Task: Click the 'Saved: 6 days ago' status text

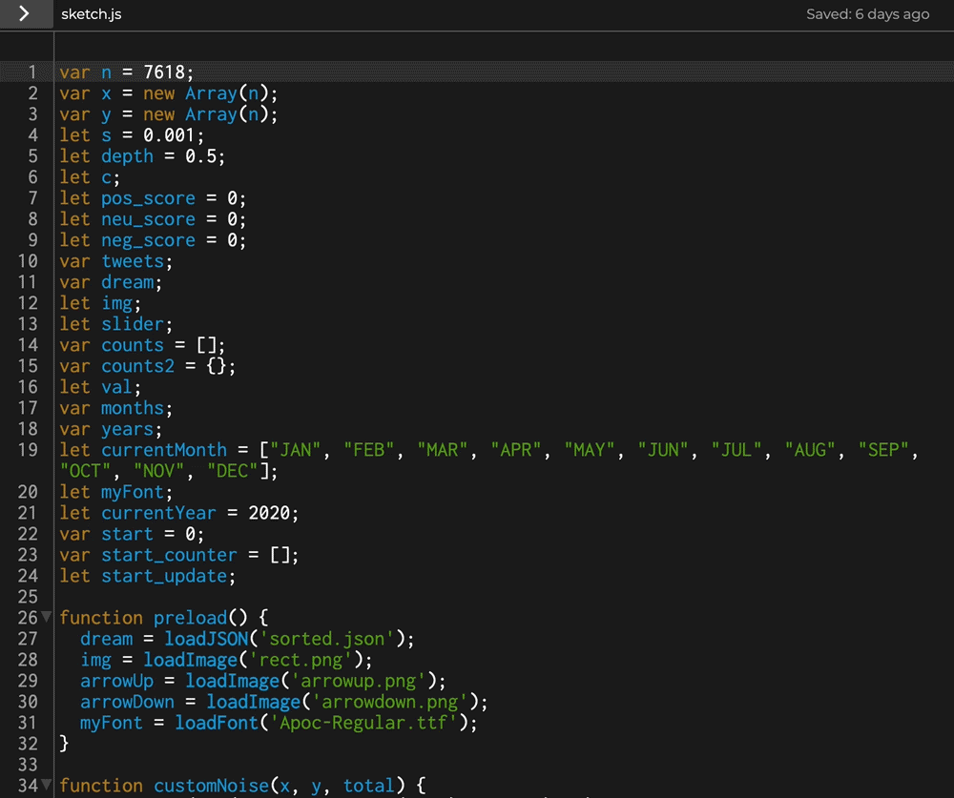Action: (867, 14)
